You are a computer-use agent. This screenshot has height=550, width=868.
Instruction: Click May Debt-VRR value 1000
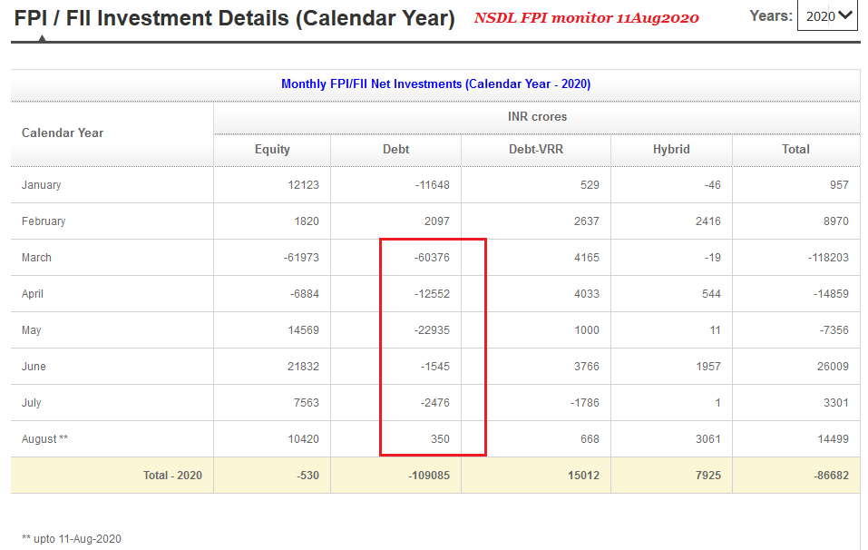586,330
